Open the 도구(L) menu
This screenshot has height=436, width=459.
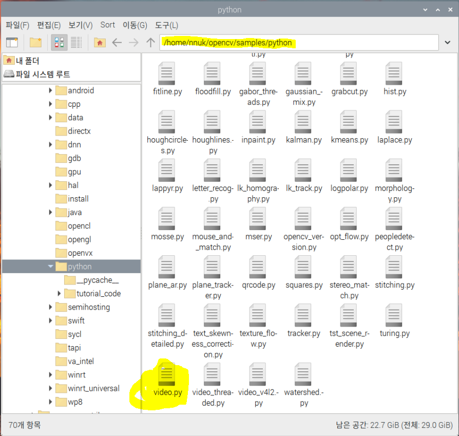(166, 25)
